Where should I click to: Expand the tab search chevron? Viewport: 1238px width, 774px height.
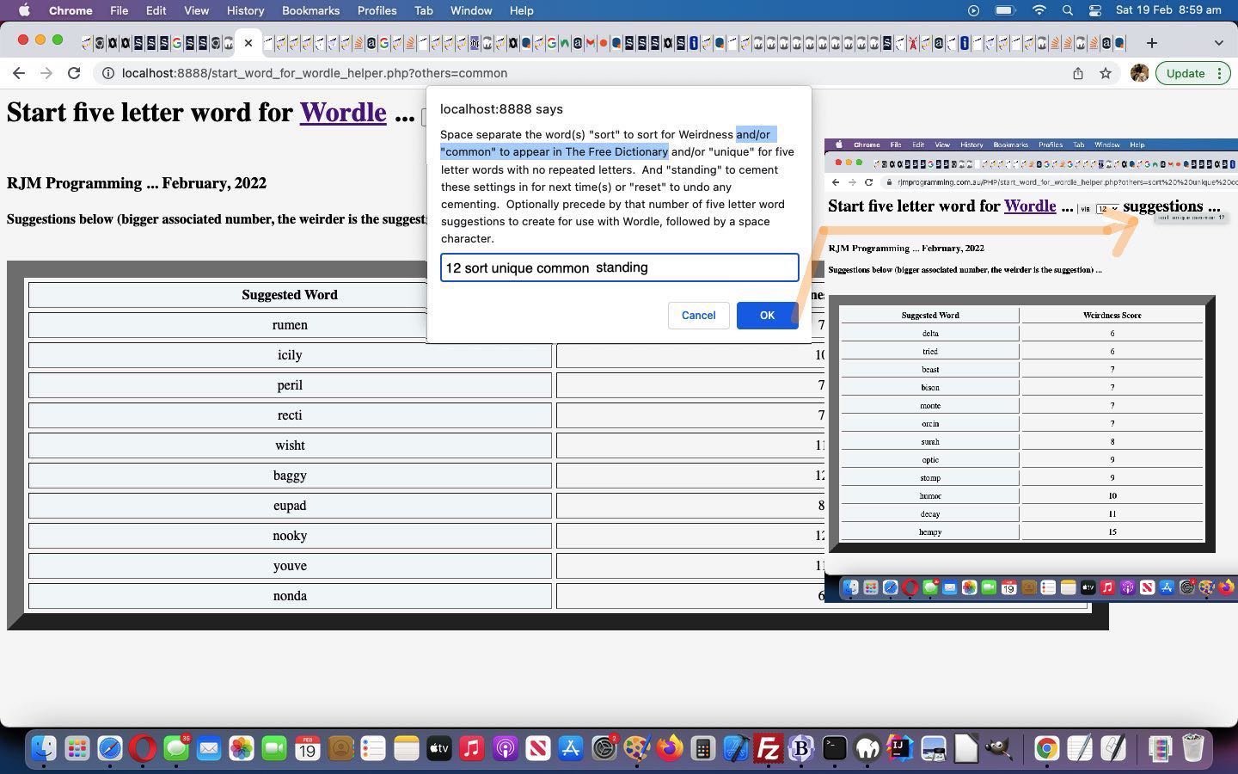pos(1218,42)
